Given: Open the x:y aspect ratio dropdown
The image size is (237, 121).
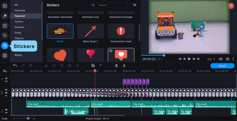Looking at the screenshot, I should (211, 59).
